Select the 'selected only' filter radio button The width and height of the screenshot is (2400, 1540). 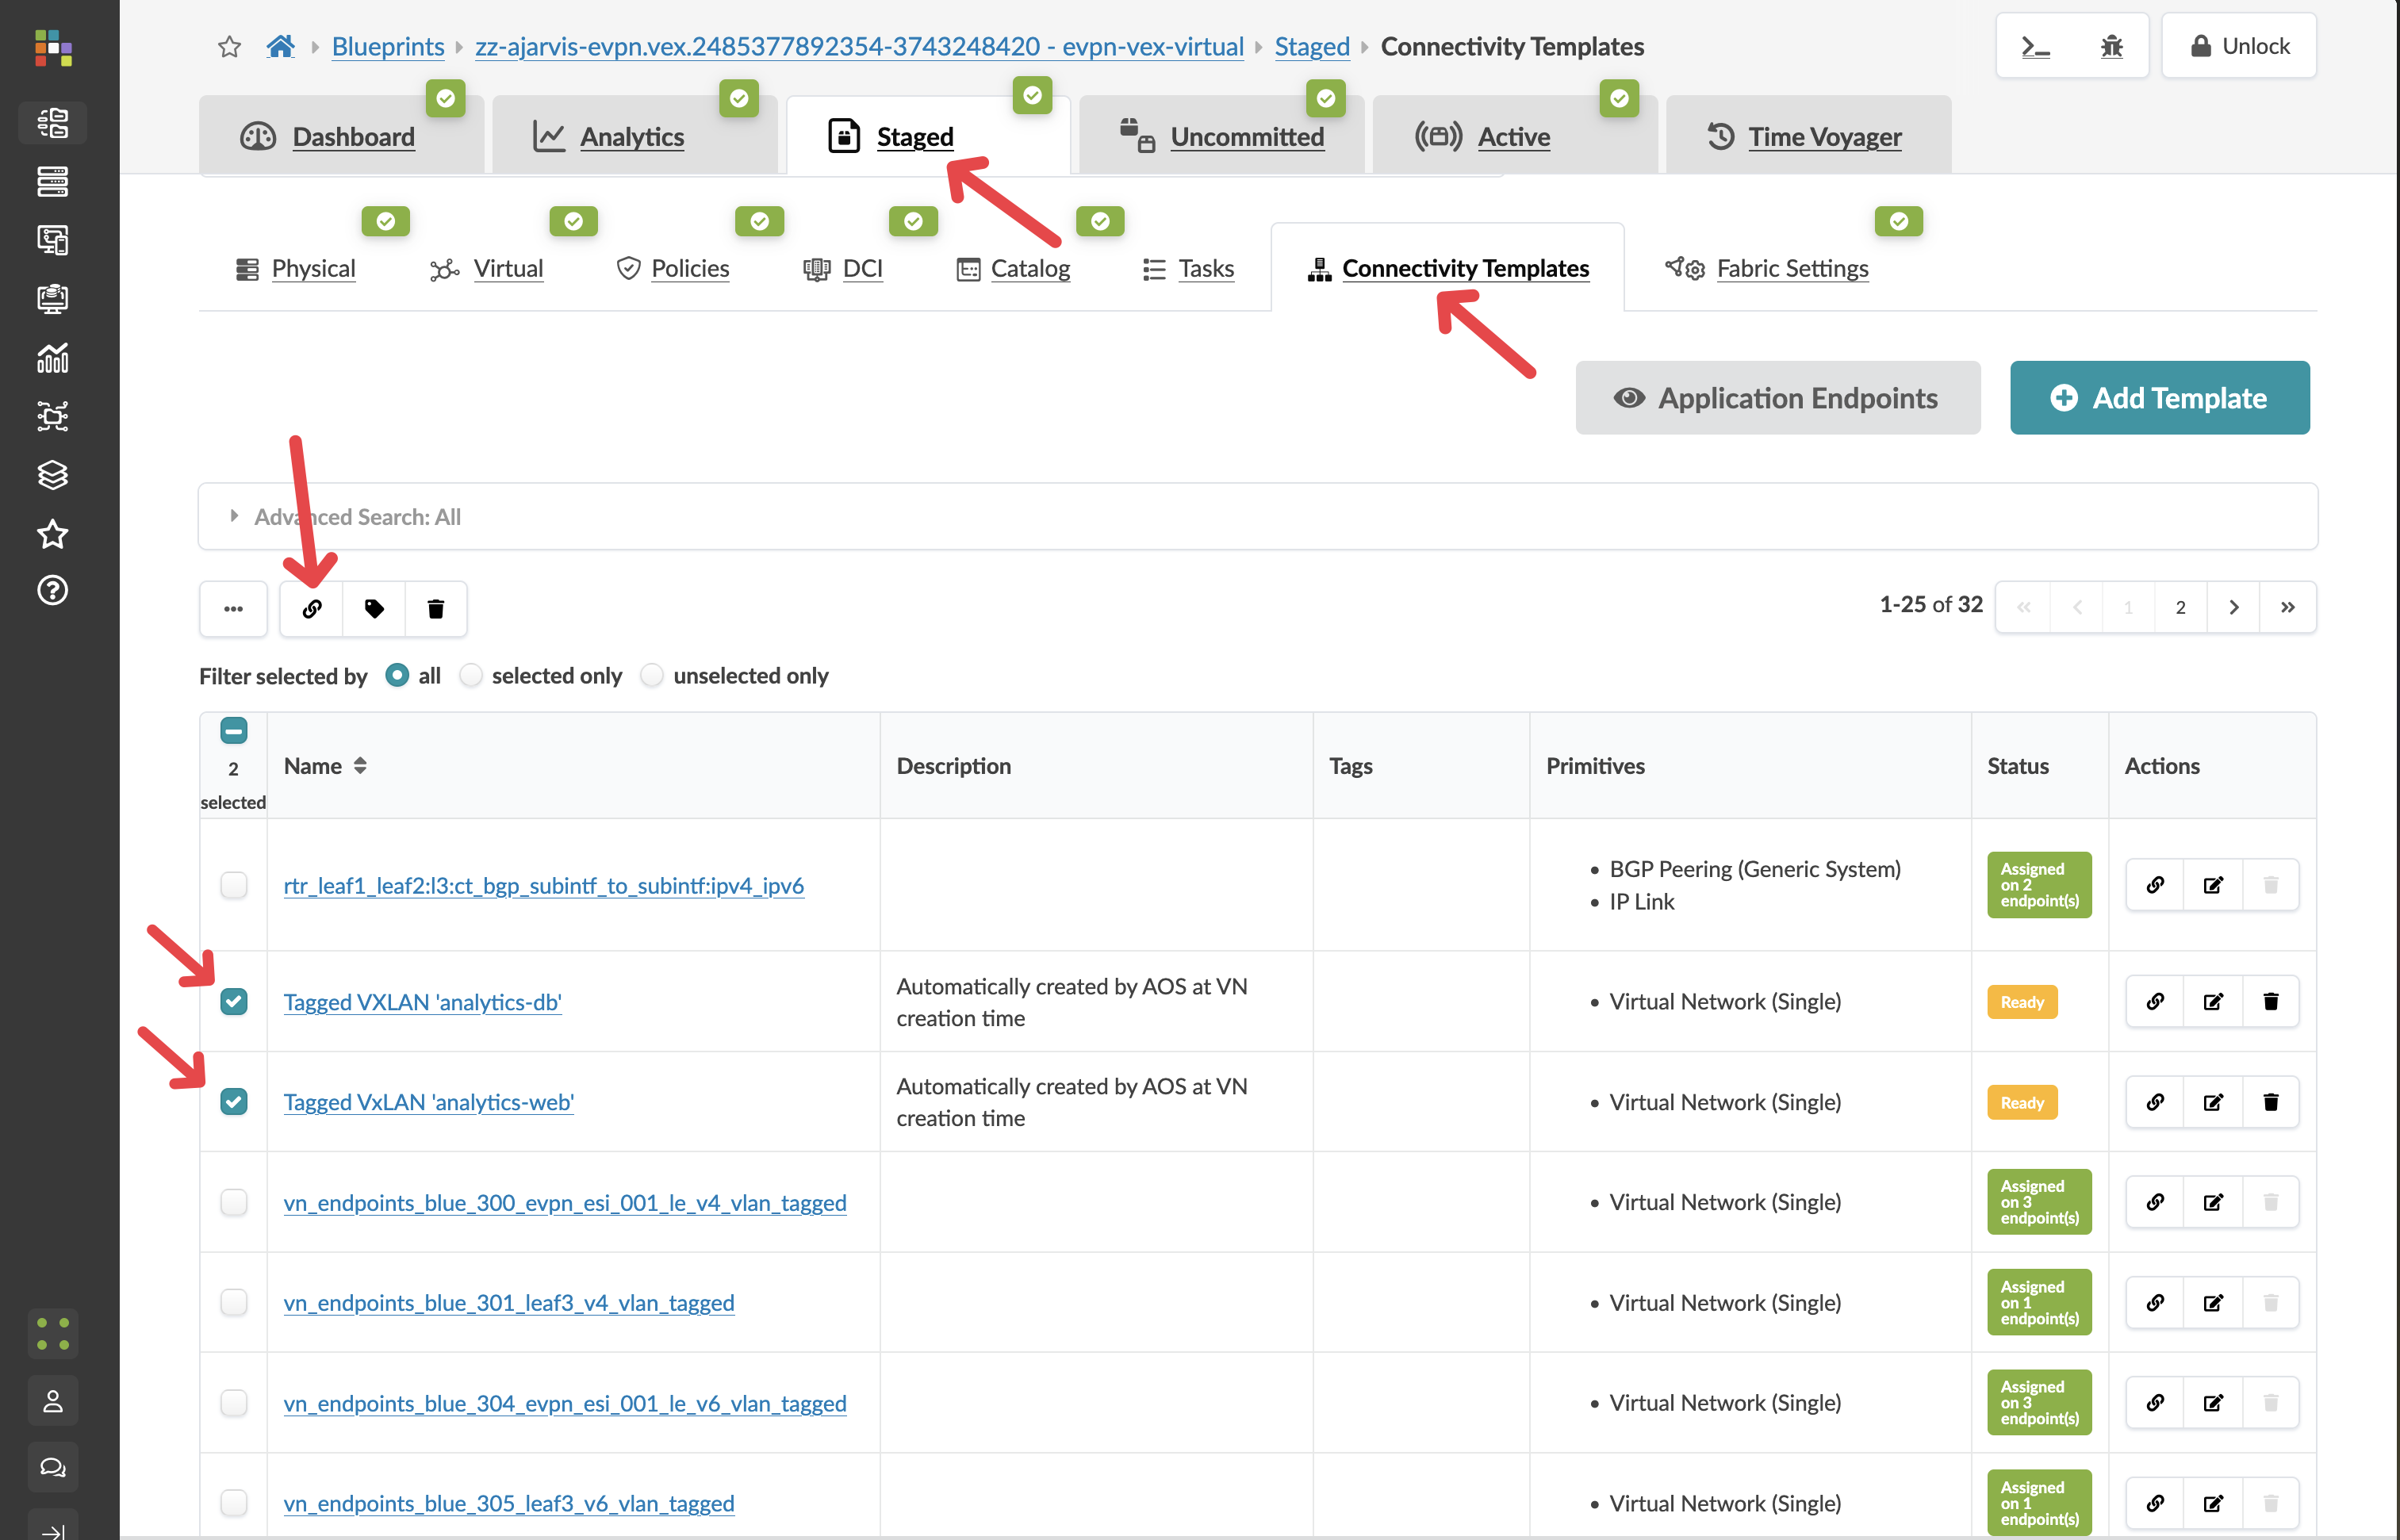click(471, 676)
